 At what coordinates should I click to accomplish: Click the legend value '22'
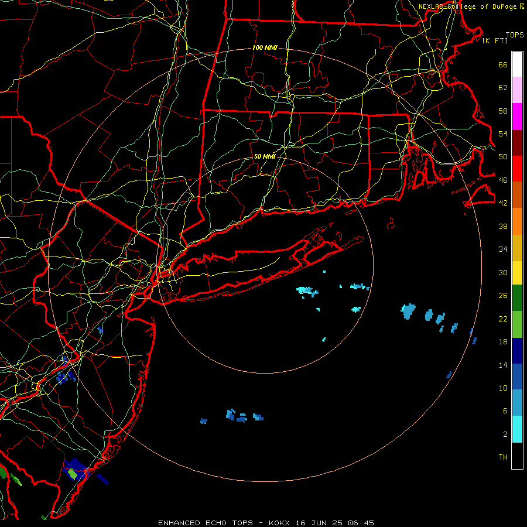point(503,319)
